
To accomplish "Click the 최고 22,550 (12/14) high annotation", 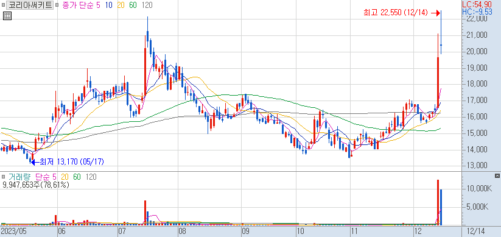I will click(395, 12).
